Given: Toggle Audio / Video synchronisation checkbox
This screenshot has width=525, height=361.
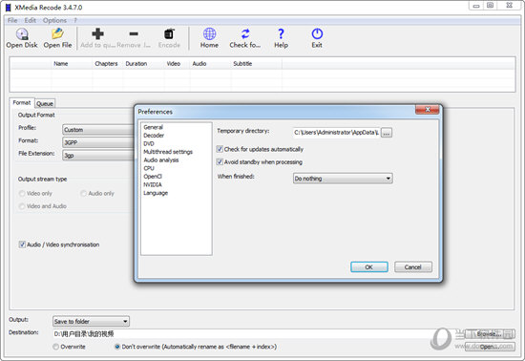Looking at the screenshot, I should click(22, 244).
